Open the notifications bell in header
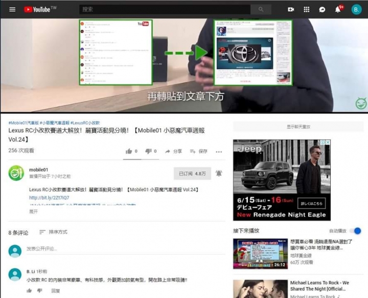368x298 pixels. (x=338, y=9)
